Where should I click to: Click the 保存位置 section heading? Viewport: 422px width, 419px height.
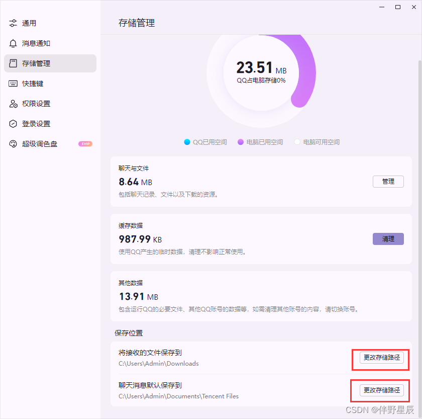tap(129, 333)
